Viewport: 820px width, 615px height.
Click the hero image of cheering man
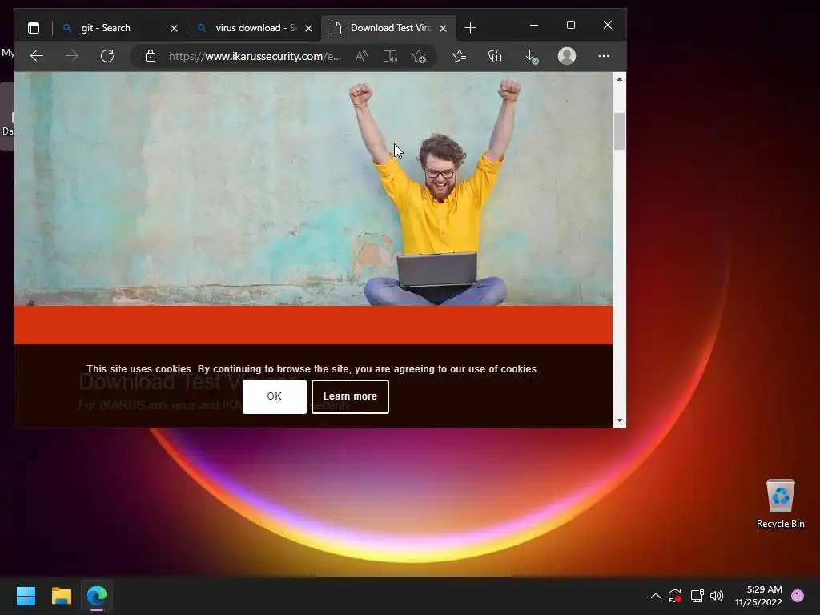click(x=313, y=189)
